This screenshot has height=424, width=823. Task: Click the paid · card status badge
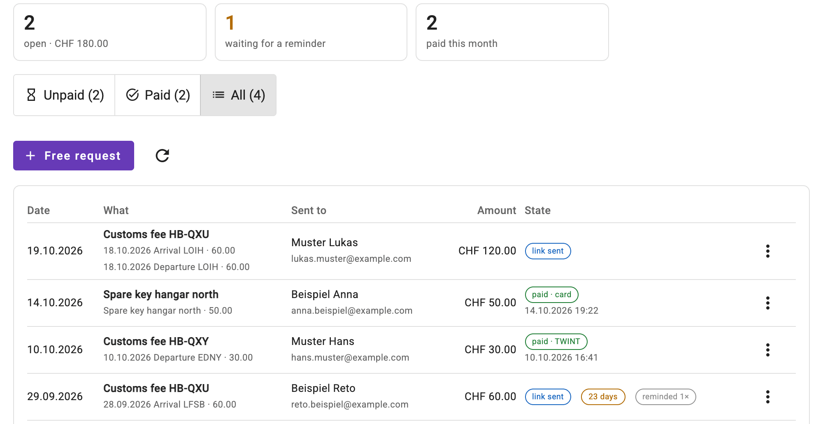click(551, 295)
